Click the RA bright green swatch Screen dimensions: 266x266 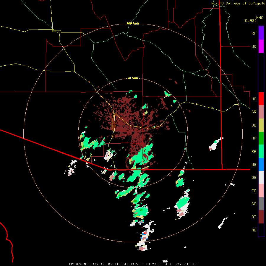click(261, 151)
